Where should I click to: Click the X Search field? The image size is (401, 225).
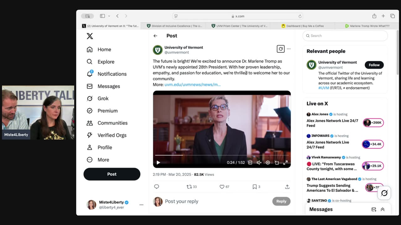coord(345,36)
